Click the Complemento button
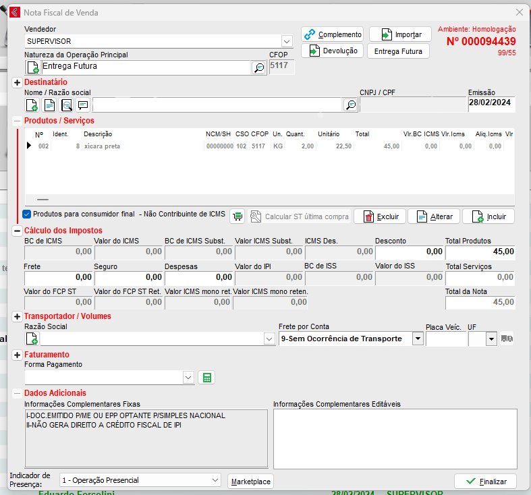Image resolution: width=531 pixels, height=495 pixels. point(333,34)
